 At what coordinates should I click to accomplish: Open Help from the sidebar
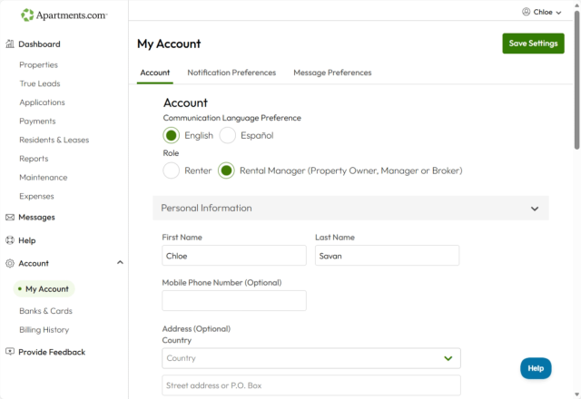[x=27, y=240]
